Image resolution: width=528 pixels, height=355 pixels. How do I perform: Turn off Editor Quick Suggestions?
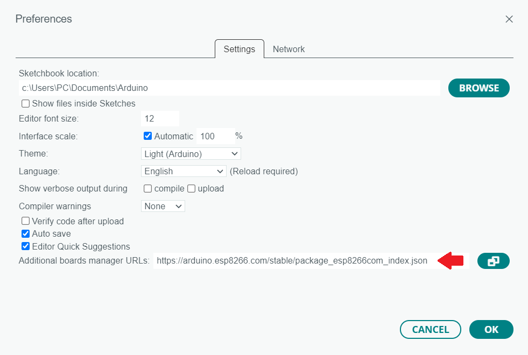(25, 247)
